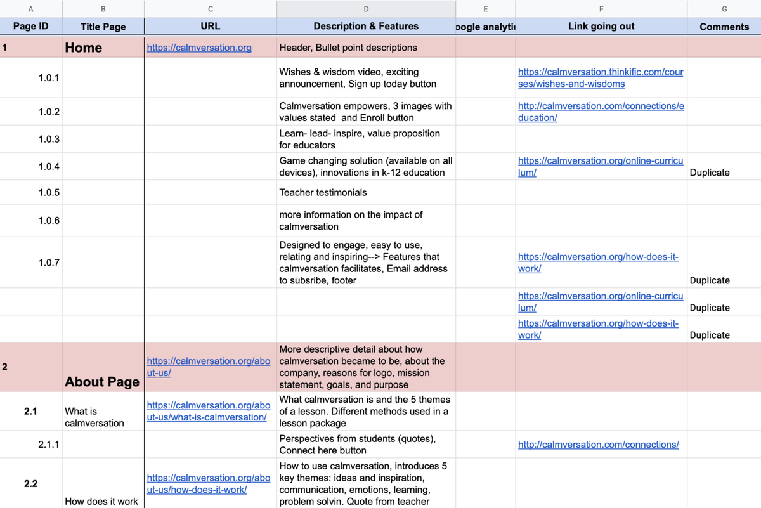Select the "How to use calmversation" description cell

pyautogui.click(x=366, y=483)
